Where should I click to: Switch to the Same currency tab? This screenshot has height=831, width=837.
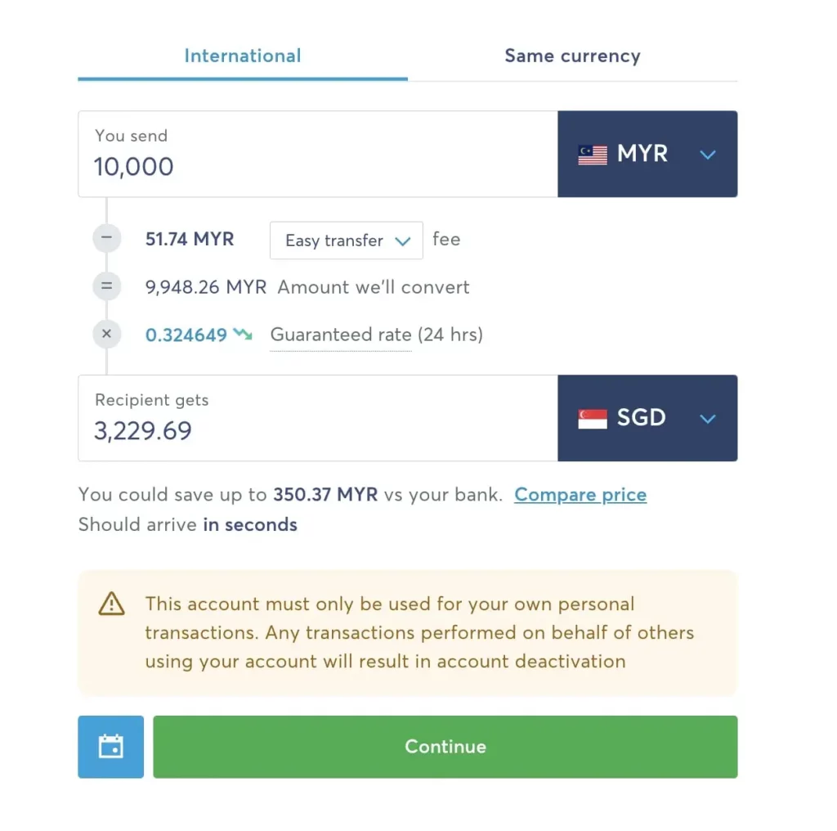click(x=572, y=56)
